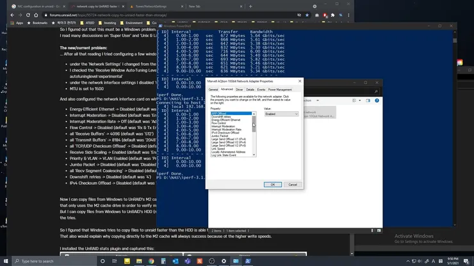The height and width of the screenshot is (266, 474).
Task: Select Downshift retries property
Action: click(x=231, y=117)
